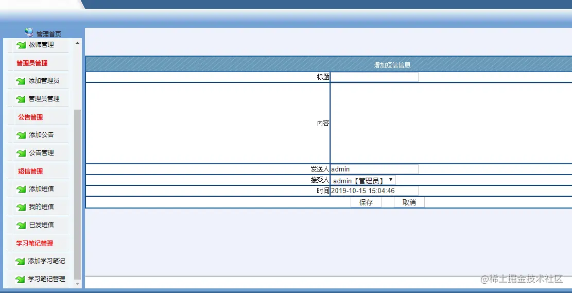Image resolution: width=572 pixels, height=293 pixels.
Task: Open 管理首页 home link
Action: pyautogui.click(x=49, y=35)
